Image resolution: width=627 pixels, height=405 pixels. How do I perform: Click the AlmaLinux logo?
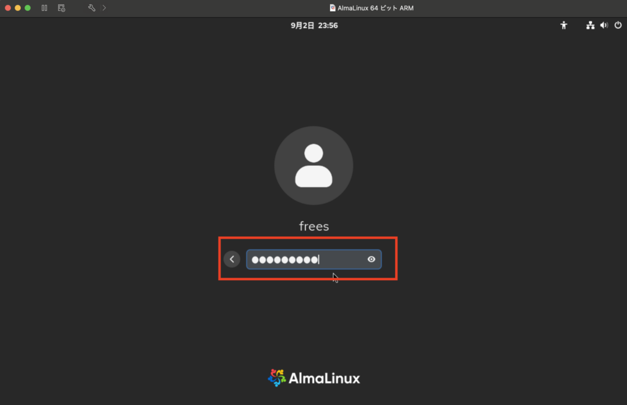(314, 378)
